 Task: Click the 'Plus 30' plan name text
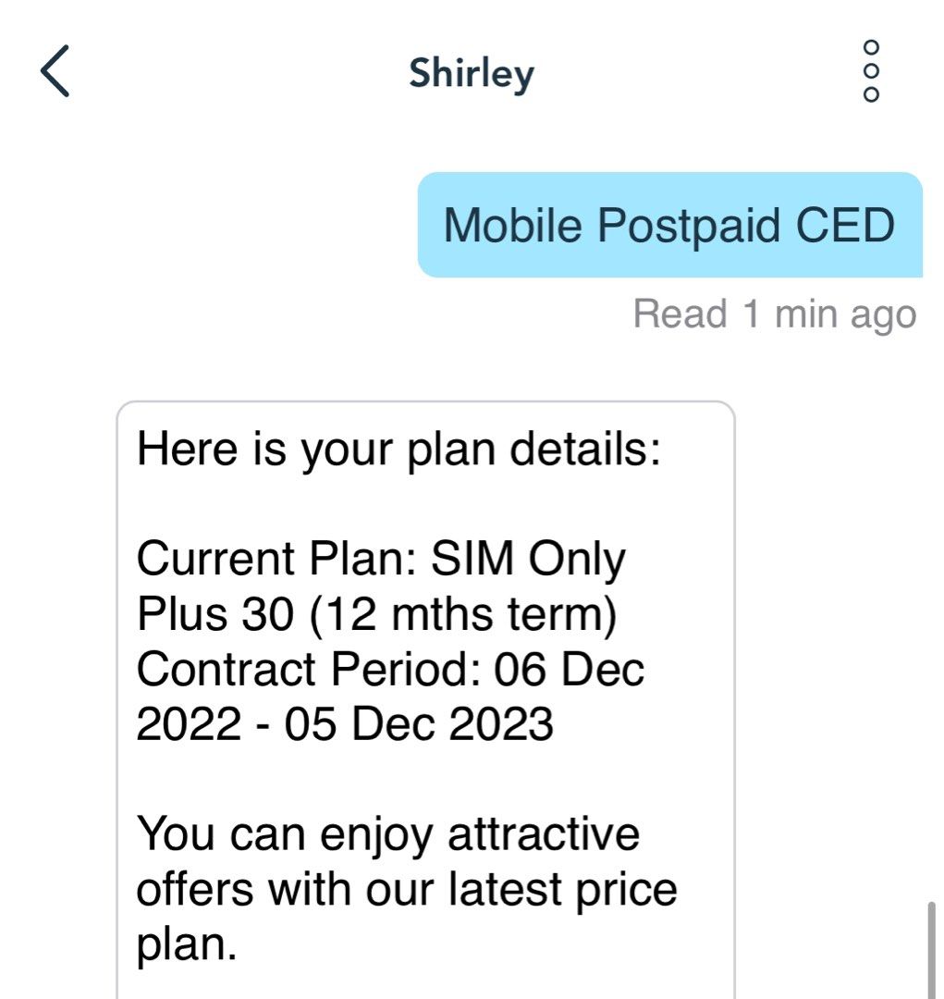click(x=215, y=614)
